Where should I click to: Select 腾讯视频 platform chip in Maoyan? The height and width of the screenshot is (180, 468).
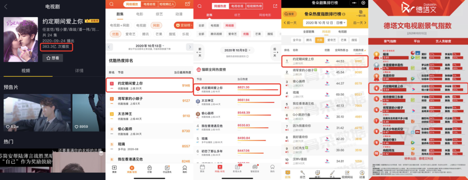tap(216, 34)
